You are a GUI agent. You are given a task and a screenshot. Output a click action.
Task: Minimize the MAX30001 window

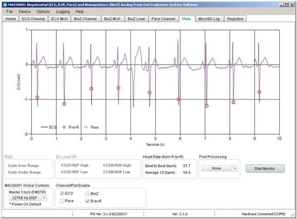tap(281, 5)
